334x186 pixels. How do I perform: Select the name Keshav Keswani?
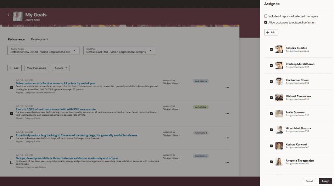(x=296, y=144)
